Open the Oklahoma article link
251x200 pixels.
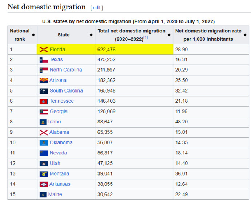(x=61, y=142)
